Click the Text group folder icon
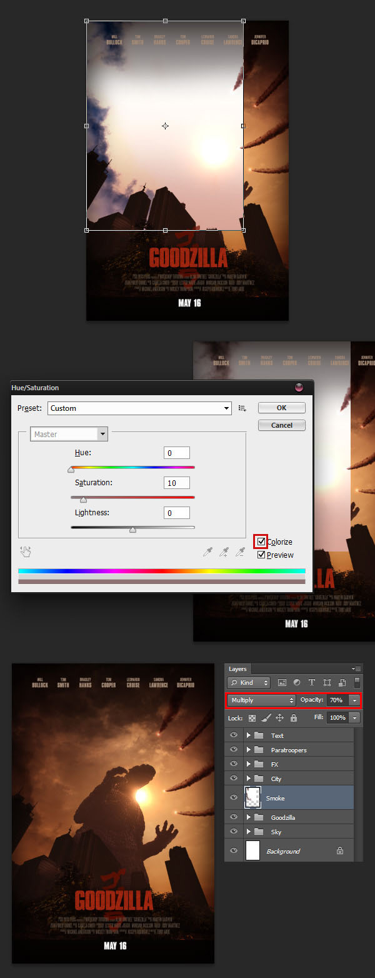375x978 pixels. click(x=259, y=735)
